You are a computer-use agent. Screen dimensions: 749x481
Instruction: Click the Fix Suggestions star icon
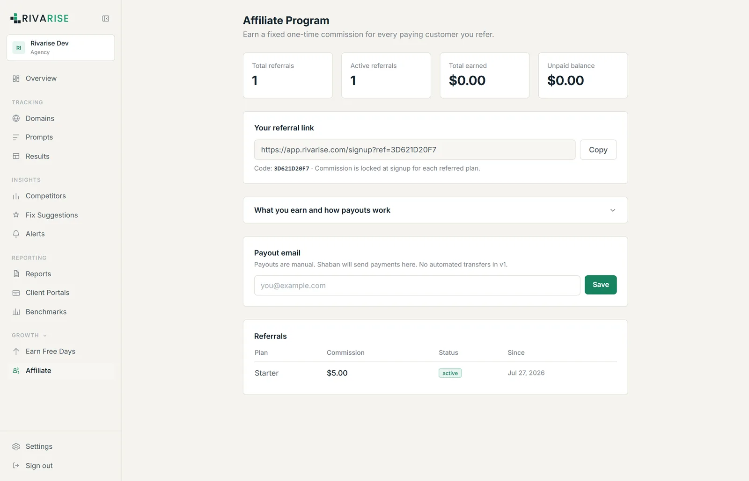16,215
